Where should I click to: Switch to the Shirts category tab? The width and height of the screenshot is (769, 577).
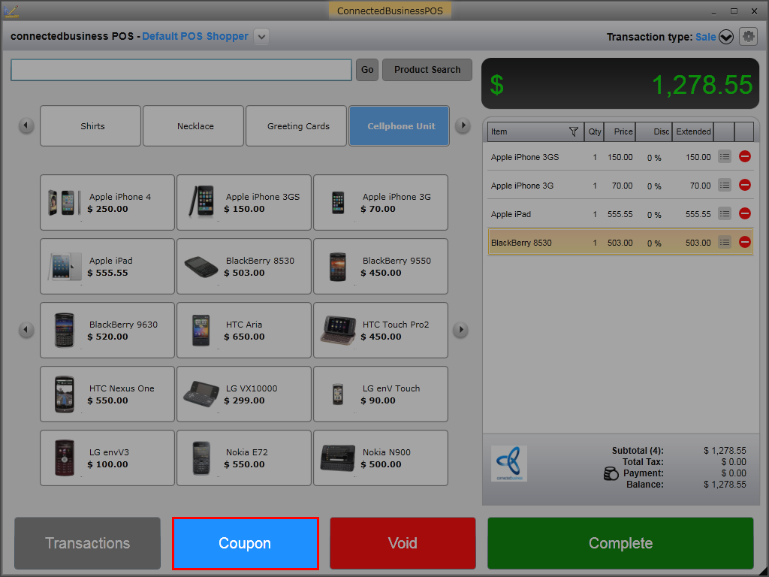coord(91,126)
